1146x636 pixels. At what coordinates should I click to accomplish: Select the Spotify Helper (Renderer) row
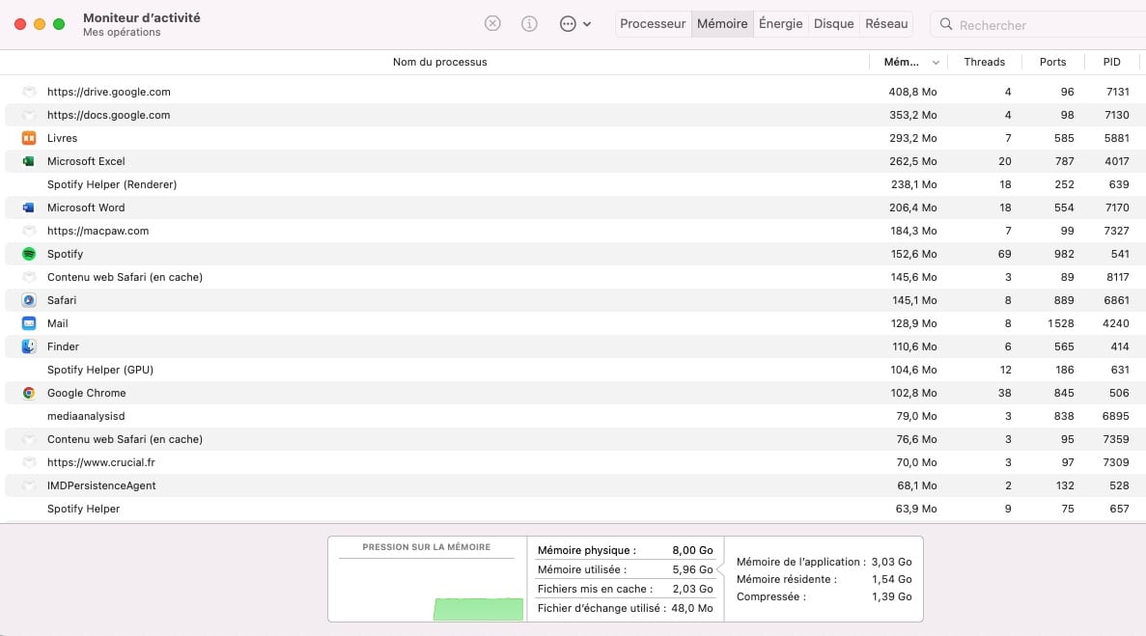point(573,184)
